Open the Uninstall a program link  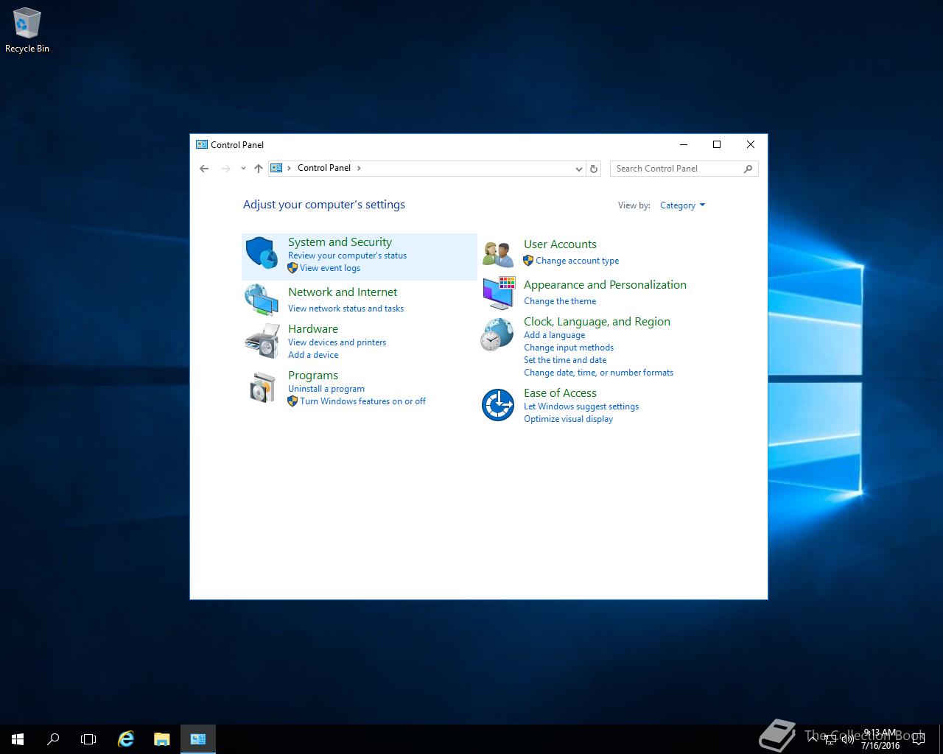[x=326, y=389]
